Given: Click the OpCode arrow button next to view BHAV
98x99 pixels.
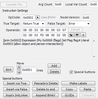Looking at the screenshot, I should (x=37, y=17).
